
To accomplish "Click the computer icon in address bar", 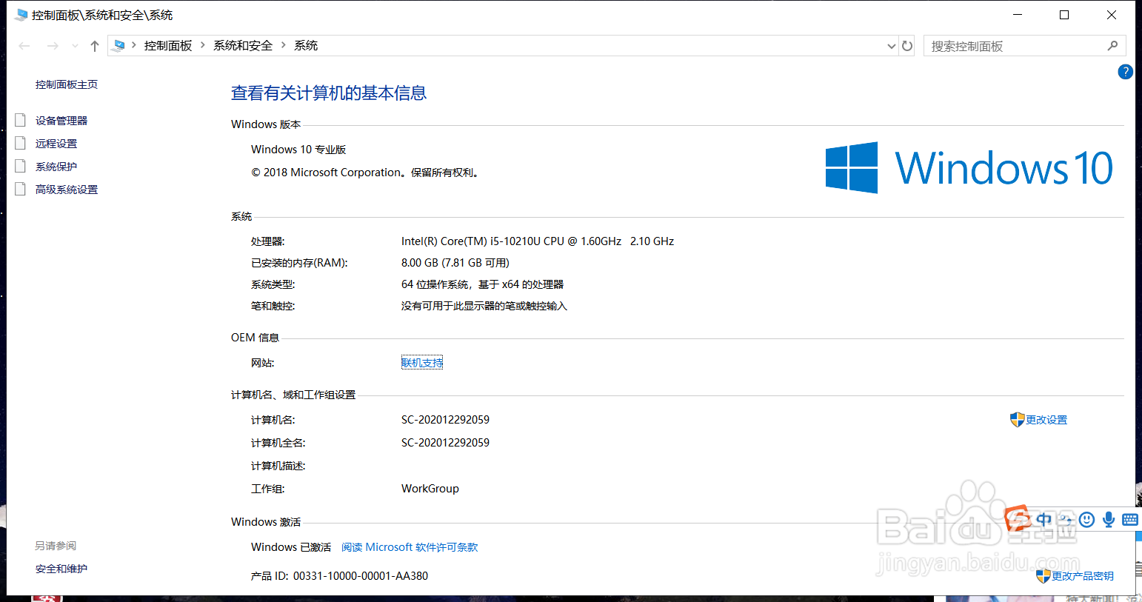I will pyautogui.click(x=119, y=46).
